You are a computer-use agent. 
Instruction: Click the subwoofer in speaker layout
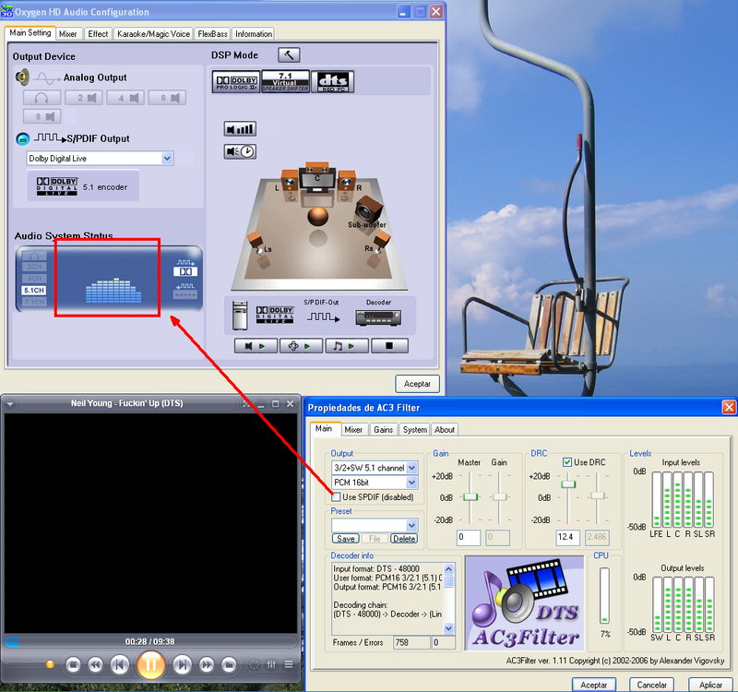click(368, 210)
